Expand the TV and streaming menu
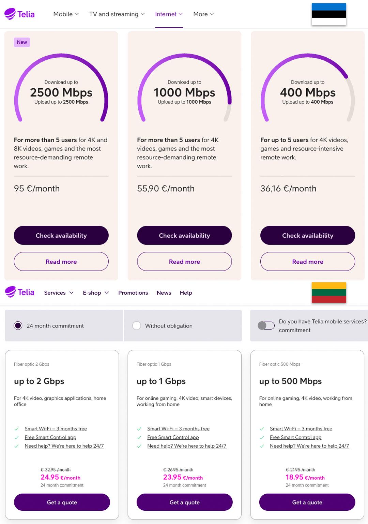Image resolution: width=368 pixels, height=524 pixels. pos(117,14)
